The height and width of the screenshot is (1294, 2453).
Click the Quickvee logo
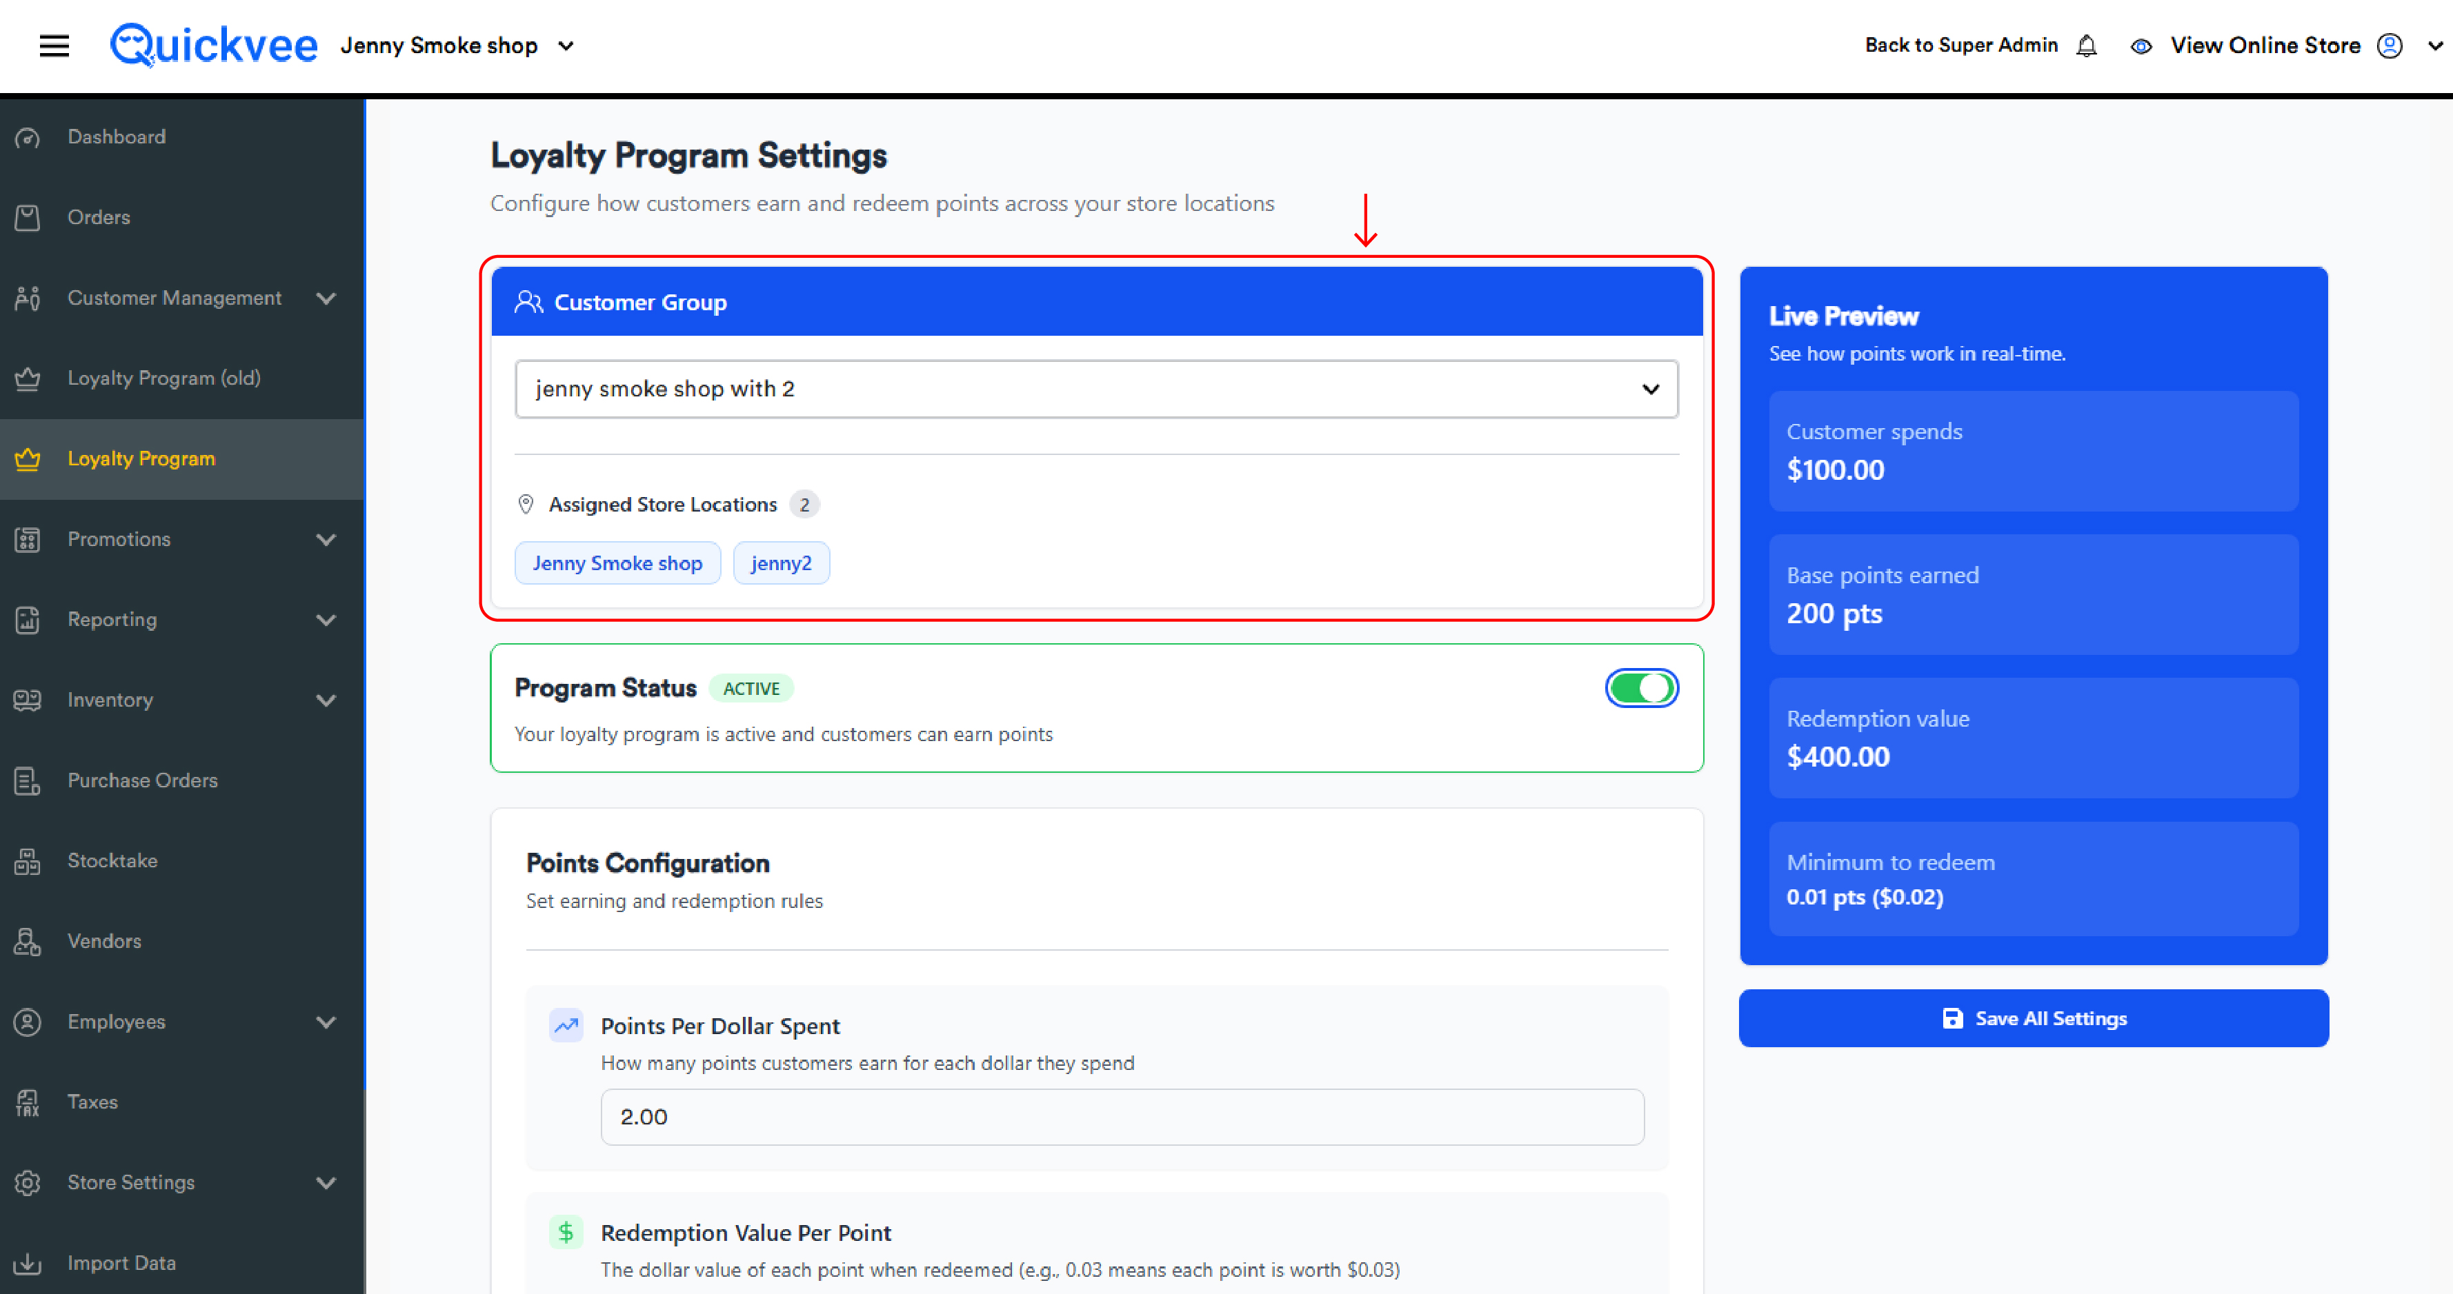coord(213,45)
